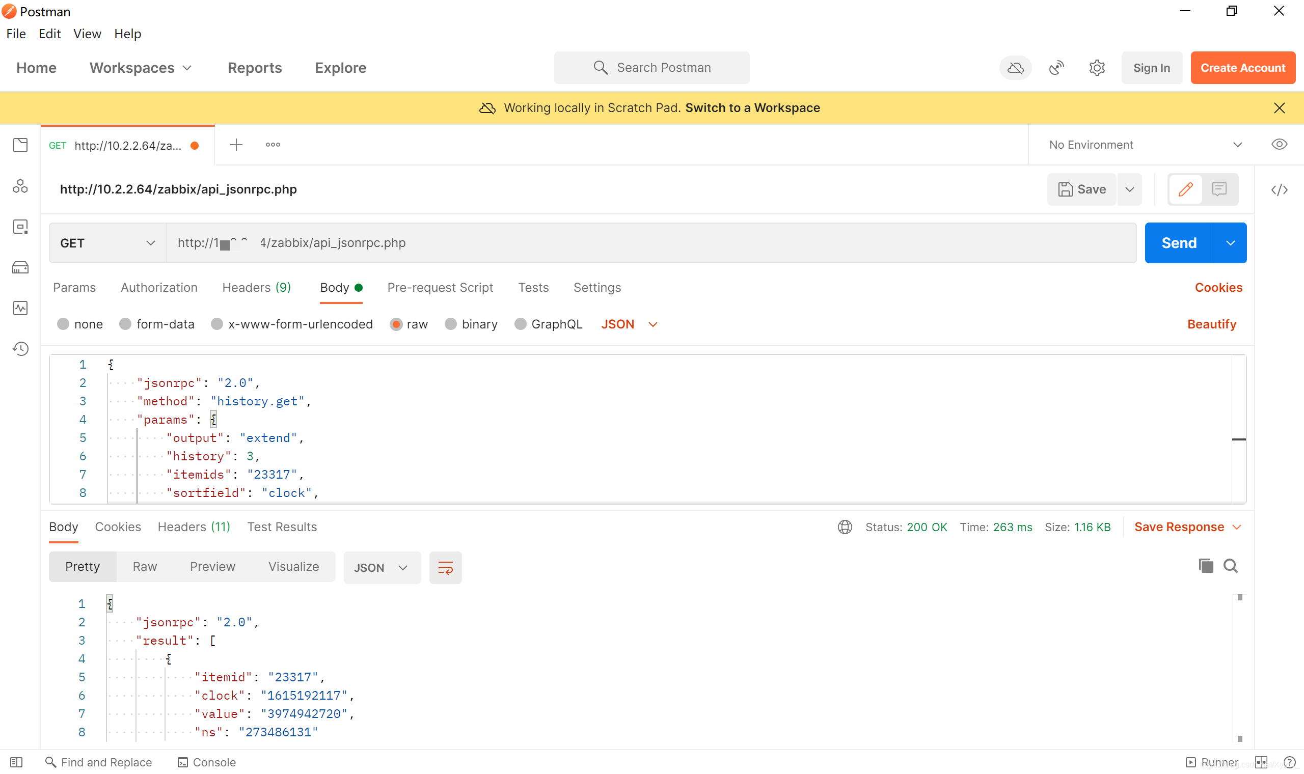
Task: Toggle word wrap icon in response
Action: (x=445, y=568)
